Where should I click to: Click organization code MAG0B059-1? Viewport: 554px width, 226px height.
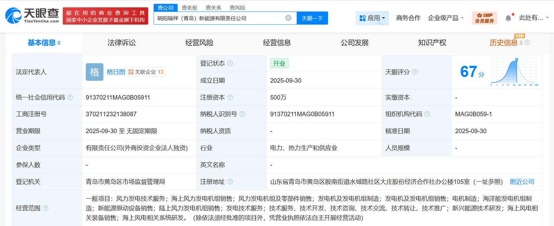point(473,114)
